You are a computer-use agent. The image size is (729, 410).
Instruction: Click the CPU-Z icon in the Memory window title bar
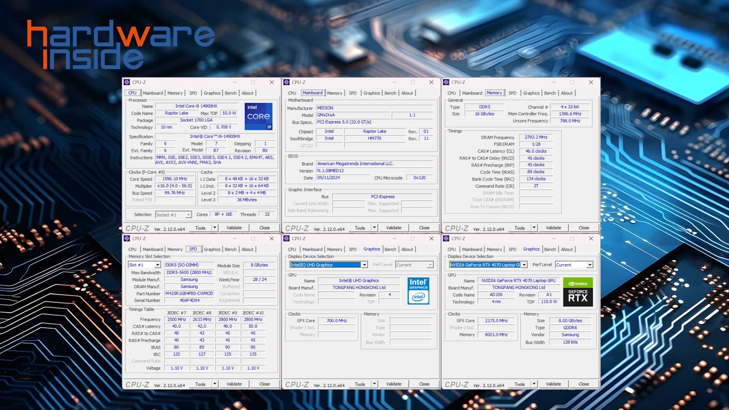pyautogui.click(x=446, y=82)
